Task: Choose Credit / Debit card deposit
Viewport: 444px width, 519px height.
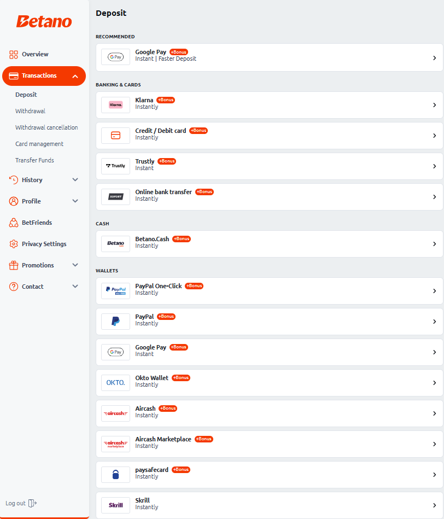Action: [270, 136]
